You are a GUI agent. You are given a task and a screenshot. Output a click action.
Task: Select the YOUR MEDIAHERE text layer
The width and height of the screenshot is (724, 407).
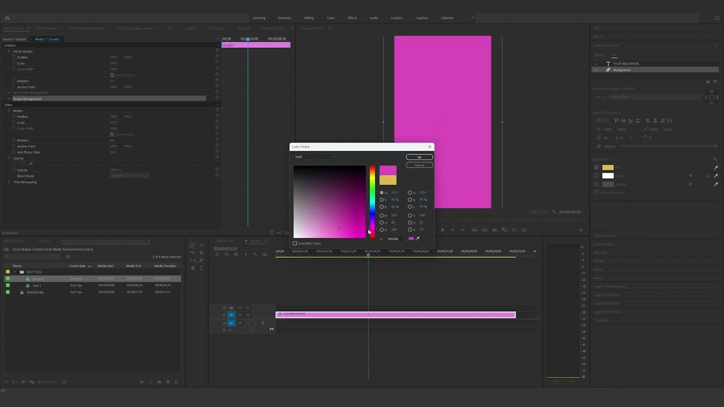pyautogui.click(x=626, y=64)
